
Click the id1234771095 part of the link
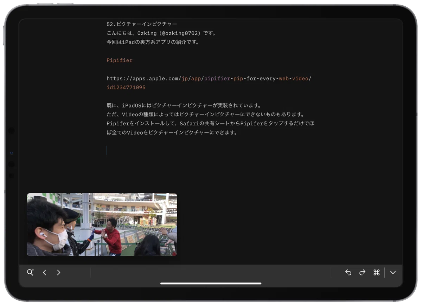pyautogui.click(x=126, y=87)
